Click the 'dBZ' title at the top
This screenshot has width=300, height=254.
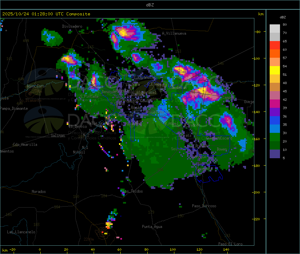[150, 5]
